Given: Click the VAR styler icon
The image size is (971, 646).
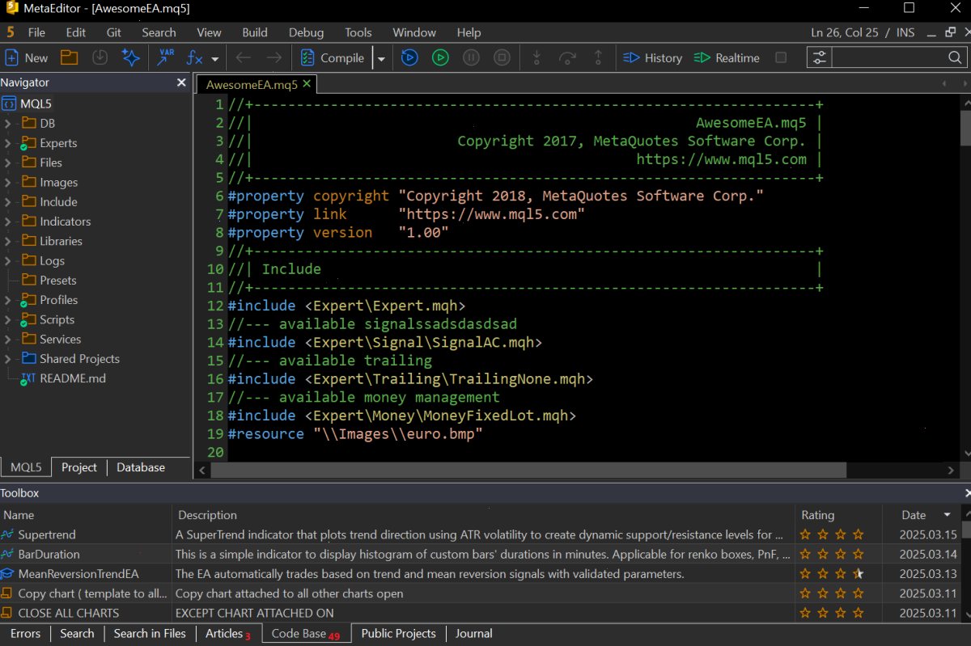Looking at the screenshot, I should pos(166,57).
